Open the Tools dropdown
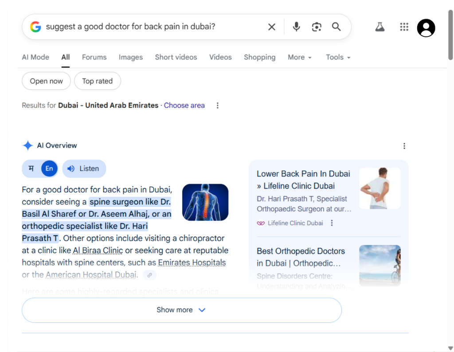The height and width of the screenshot is (352, 454). tap(338, 57)
